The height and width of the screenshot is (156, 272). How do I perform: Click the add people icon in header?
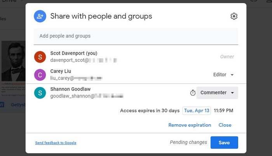tap(40, 16)
